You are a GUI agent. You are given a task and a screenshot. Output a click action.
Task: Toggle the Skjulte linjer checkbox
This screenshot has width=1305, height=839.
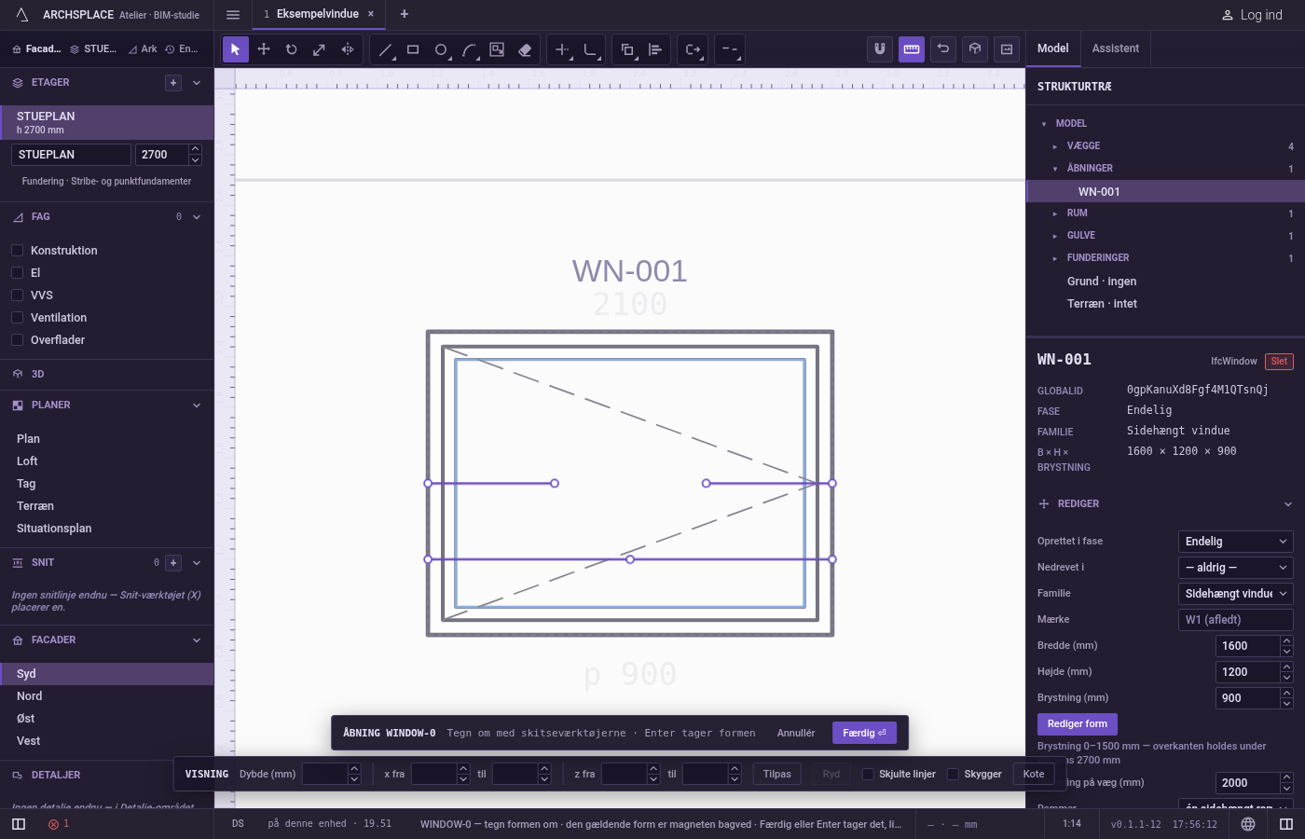click(868, 774)
